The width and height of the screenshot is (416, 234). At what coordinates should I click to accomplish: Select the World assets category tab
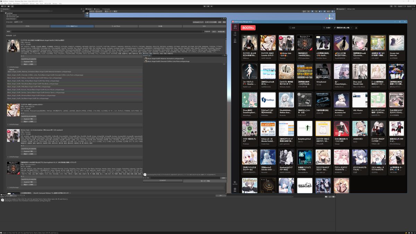pyautogui.click(x=116, y=26)
